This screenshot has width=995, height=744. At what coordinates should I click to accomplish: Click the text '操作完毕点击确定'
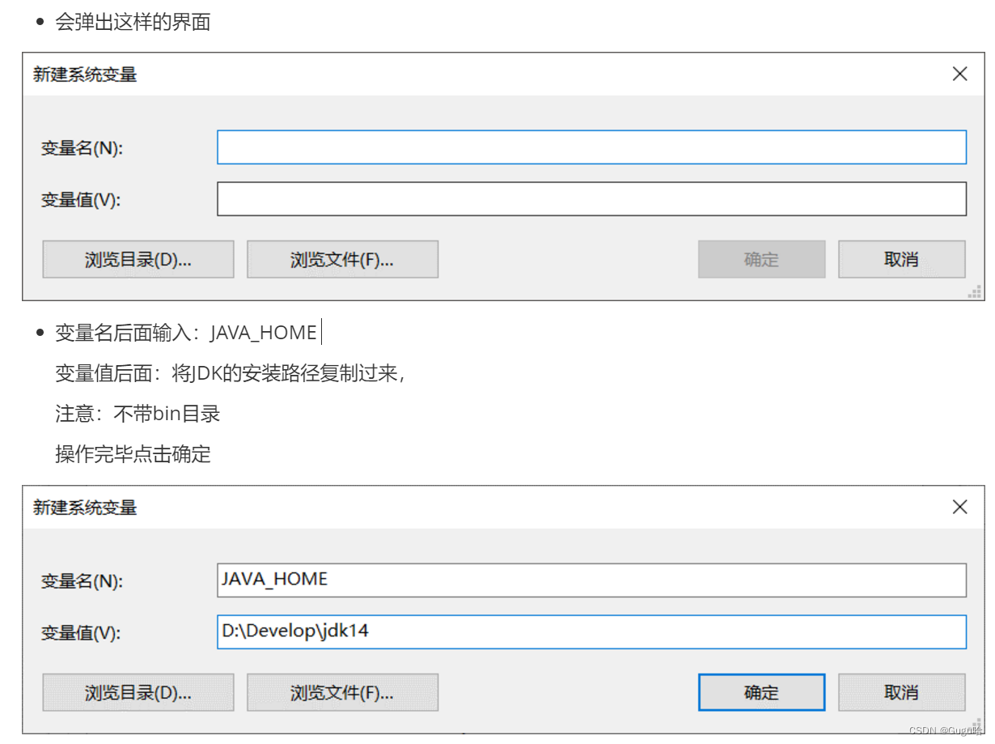click(x=133, y=454)
